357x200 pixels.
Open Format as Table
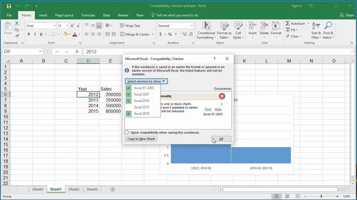click(224, 31)
